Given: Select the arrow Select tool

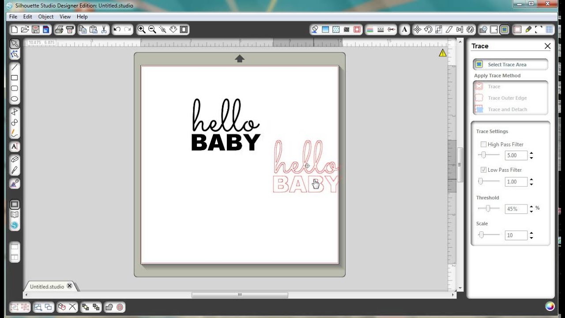Looking at the screenshot, I should tap(15, 44).
